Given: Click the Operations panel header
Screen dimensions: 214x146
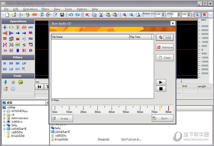Looking at the screenshot, I should click(x=18, y=21).
